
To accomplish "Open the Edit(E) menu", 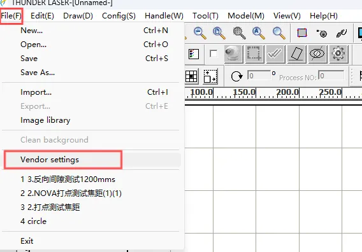I will (x=42, y=16).
